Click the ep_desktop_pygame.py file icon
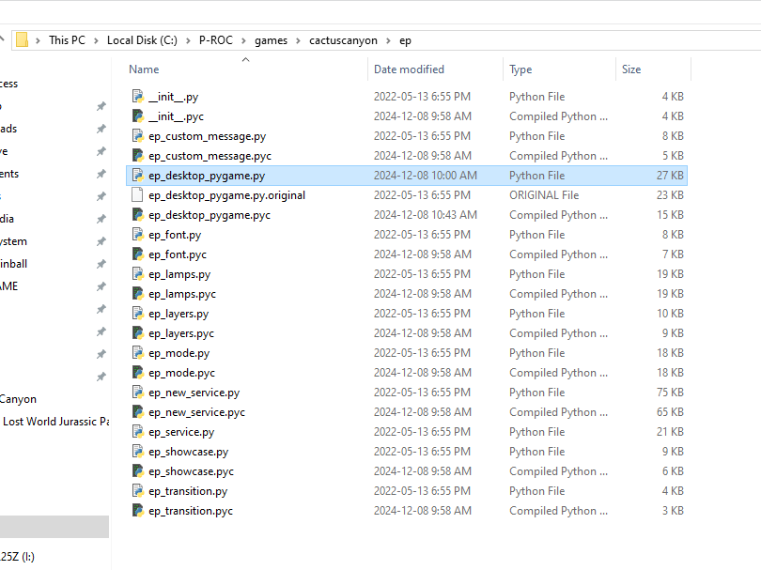761x570 pixels. 138,176
